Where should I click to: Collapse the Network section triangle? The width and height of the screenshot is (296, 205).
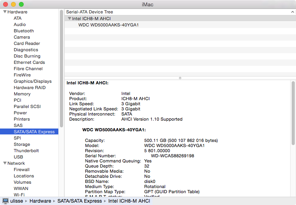[x=5, y=163]
